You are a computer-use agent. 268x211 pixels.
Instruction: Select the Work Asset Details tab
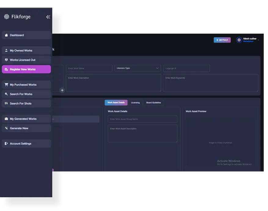116,103
